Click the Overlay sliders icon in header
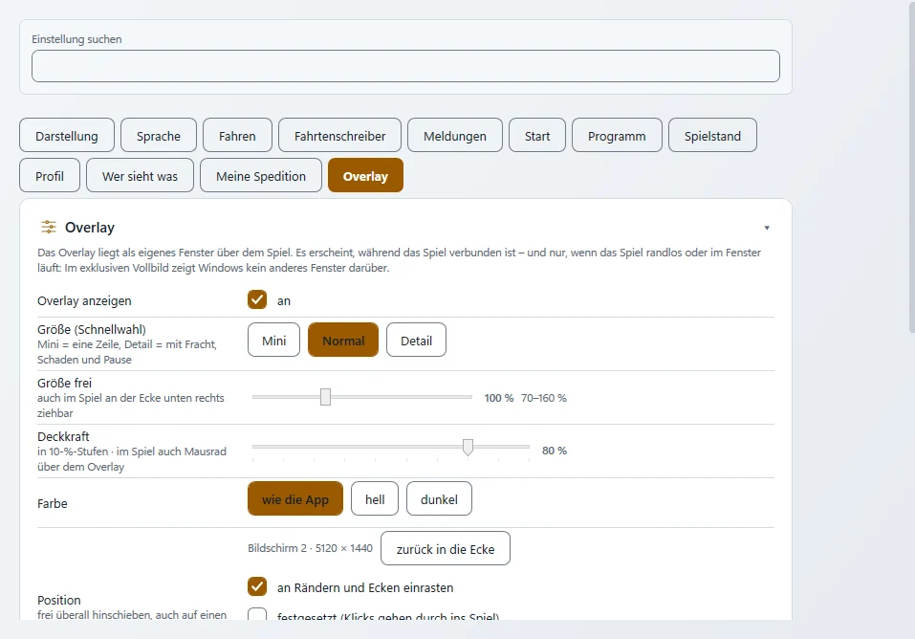 (x=49, y=227)
